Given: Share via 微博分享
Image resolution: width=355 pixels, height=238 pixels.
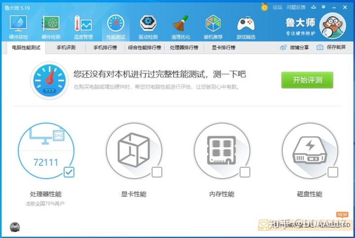Looking at the screenshot, I should coord(294,47).
